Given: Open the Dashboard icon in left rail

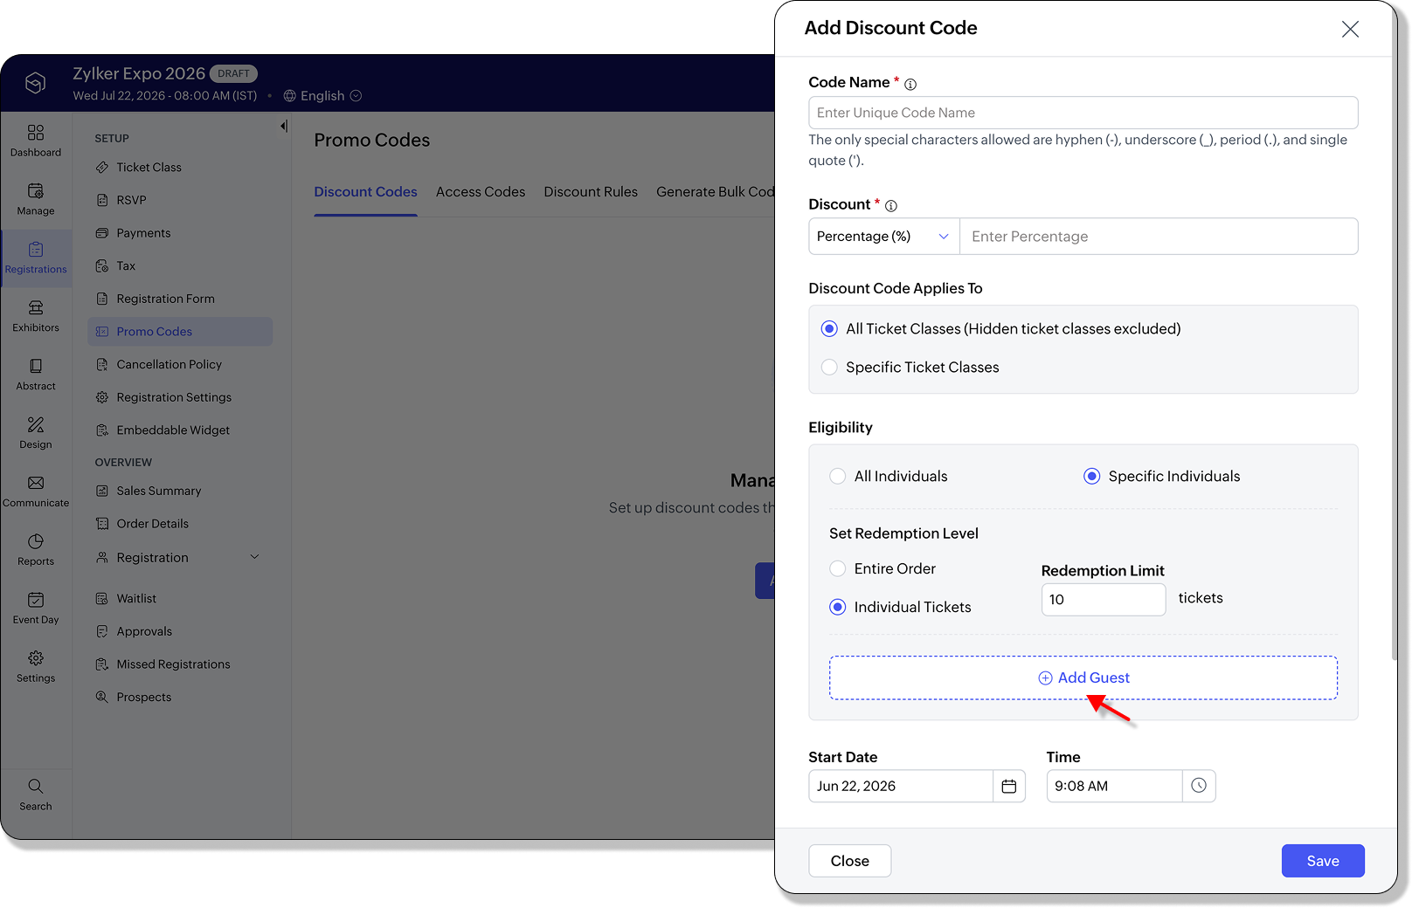Looking at the screenshot, I should click(x=36, y=133).
